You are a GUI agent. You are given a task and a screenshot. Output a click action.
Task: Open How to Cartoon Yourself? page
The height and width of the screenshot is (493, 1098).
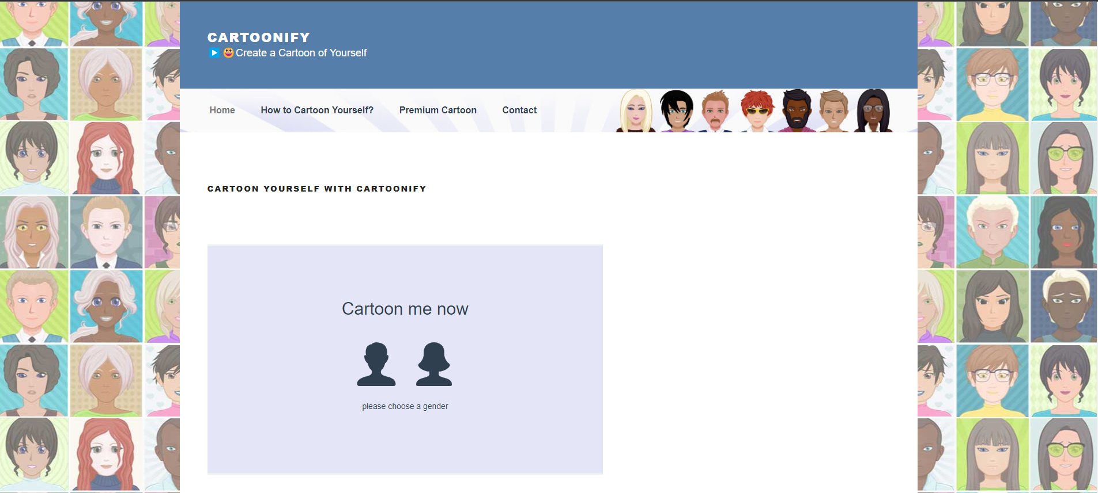(317, 110)
